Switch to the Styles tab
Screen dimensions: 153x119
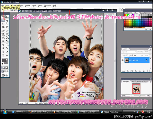[x=142, y=13]
